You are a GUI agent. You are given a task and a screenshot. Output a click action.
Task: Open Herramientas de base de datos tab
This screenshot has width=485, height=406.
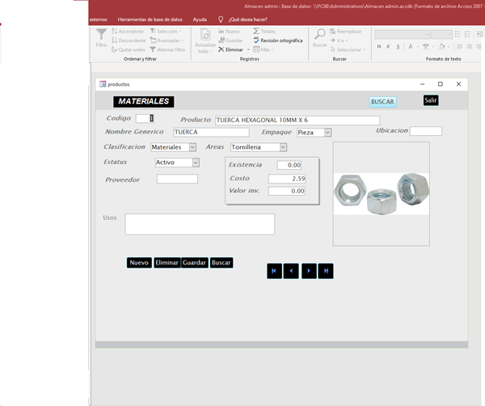click(150, 19)
